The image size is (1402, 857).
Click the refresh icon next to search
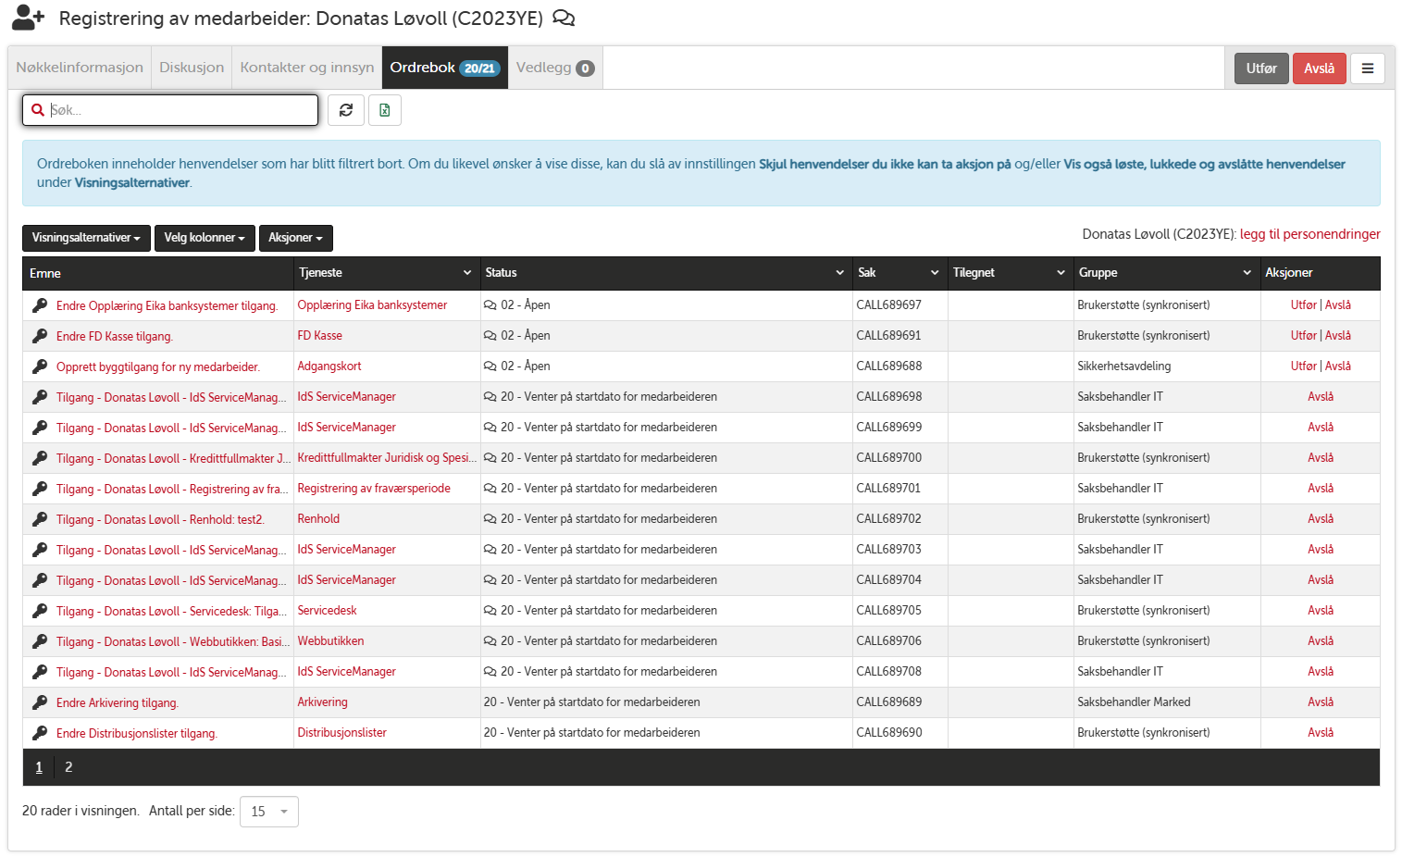tap(346, 110)
